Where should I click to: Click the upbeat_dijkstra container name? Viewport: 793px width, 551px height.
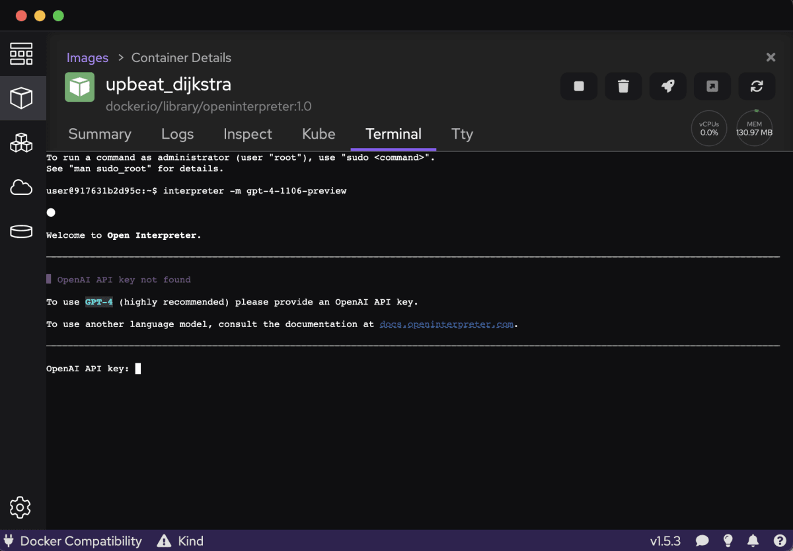coord(169,85)
